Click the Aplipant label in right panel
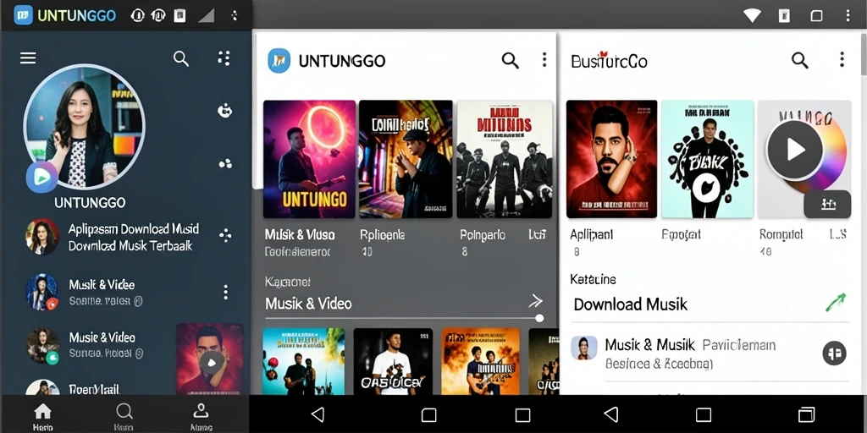Viewport: 867px width, 433px height. pos(592,235)
